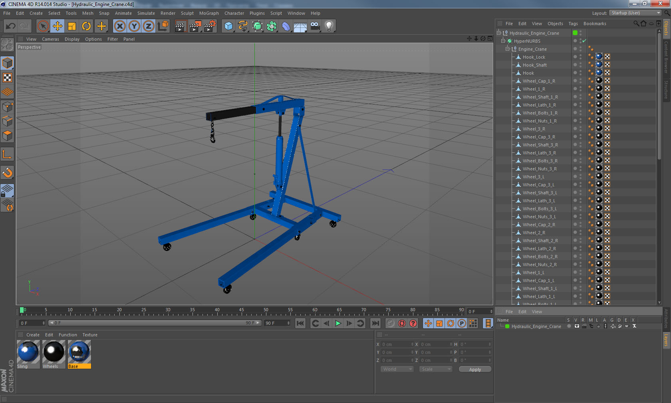Activate the Rotate tool

(86, 26)
